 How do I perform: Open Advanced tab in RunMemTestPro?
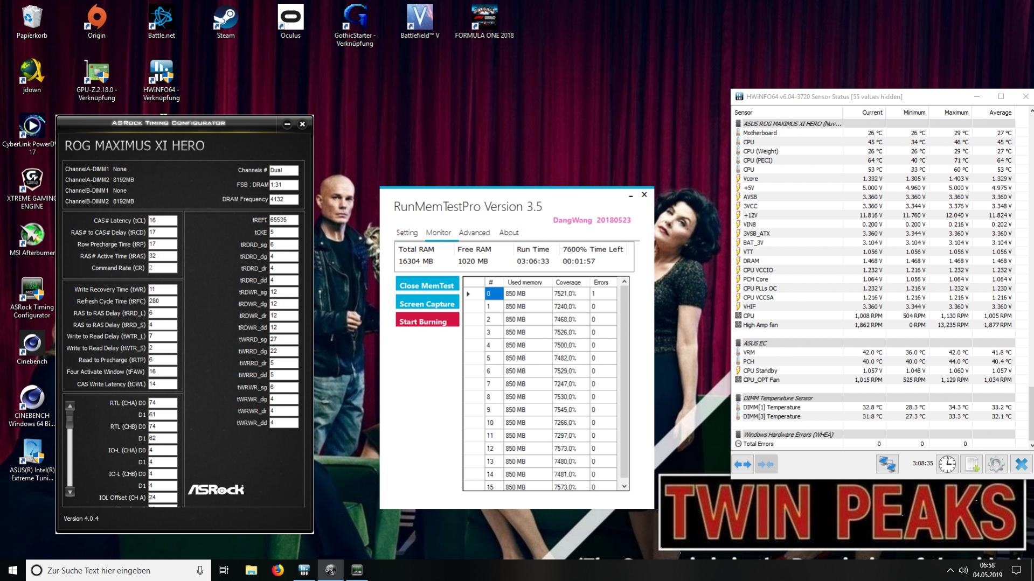click(474, 233)
